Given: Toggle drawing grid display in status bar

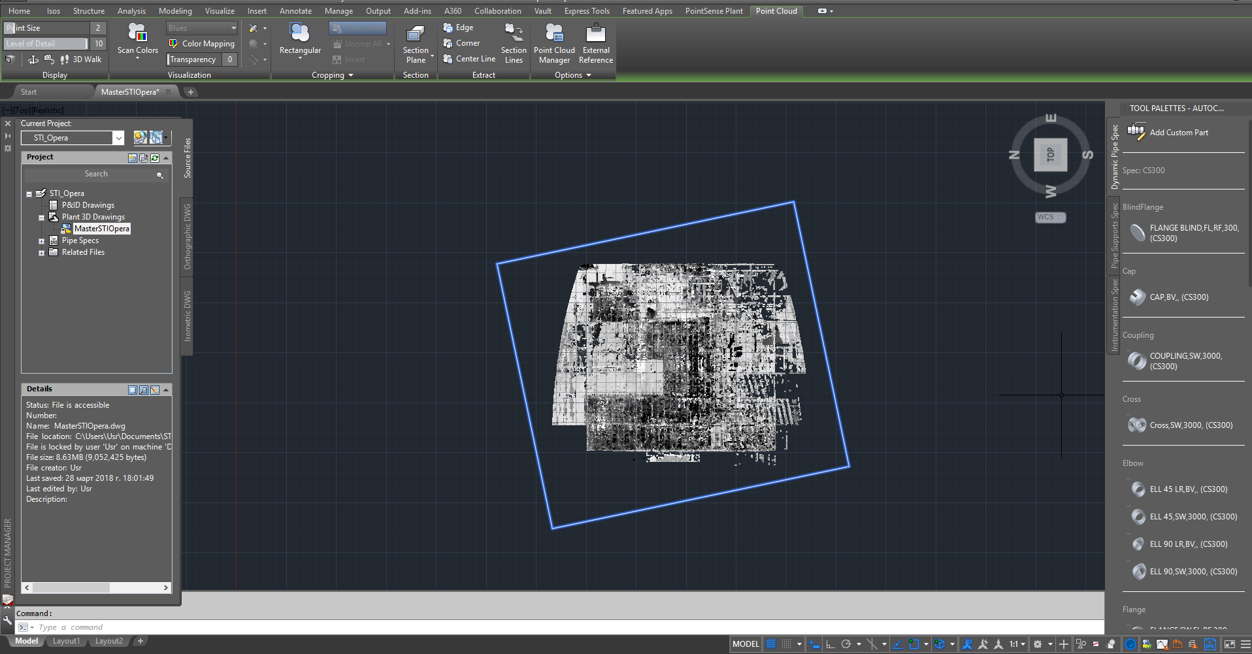Looking at the screenshot, I should (x=771, y=644).
